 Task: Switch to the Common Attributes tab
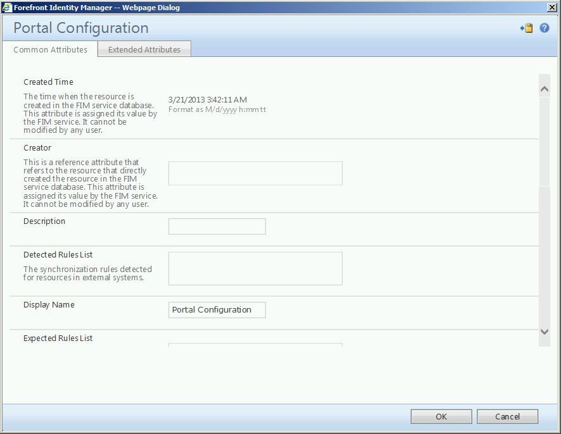[50, 50]
